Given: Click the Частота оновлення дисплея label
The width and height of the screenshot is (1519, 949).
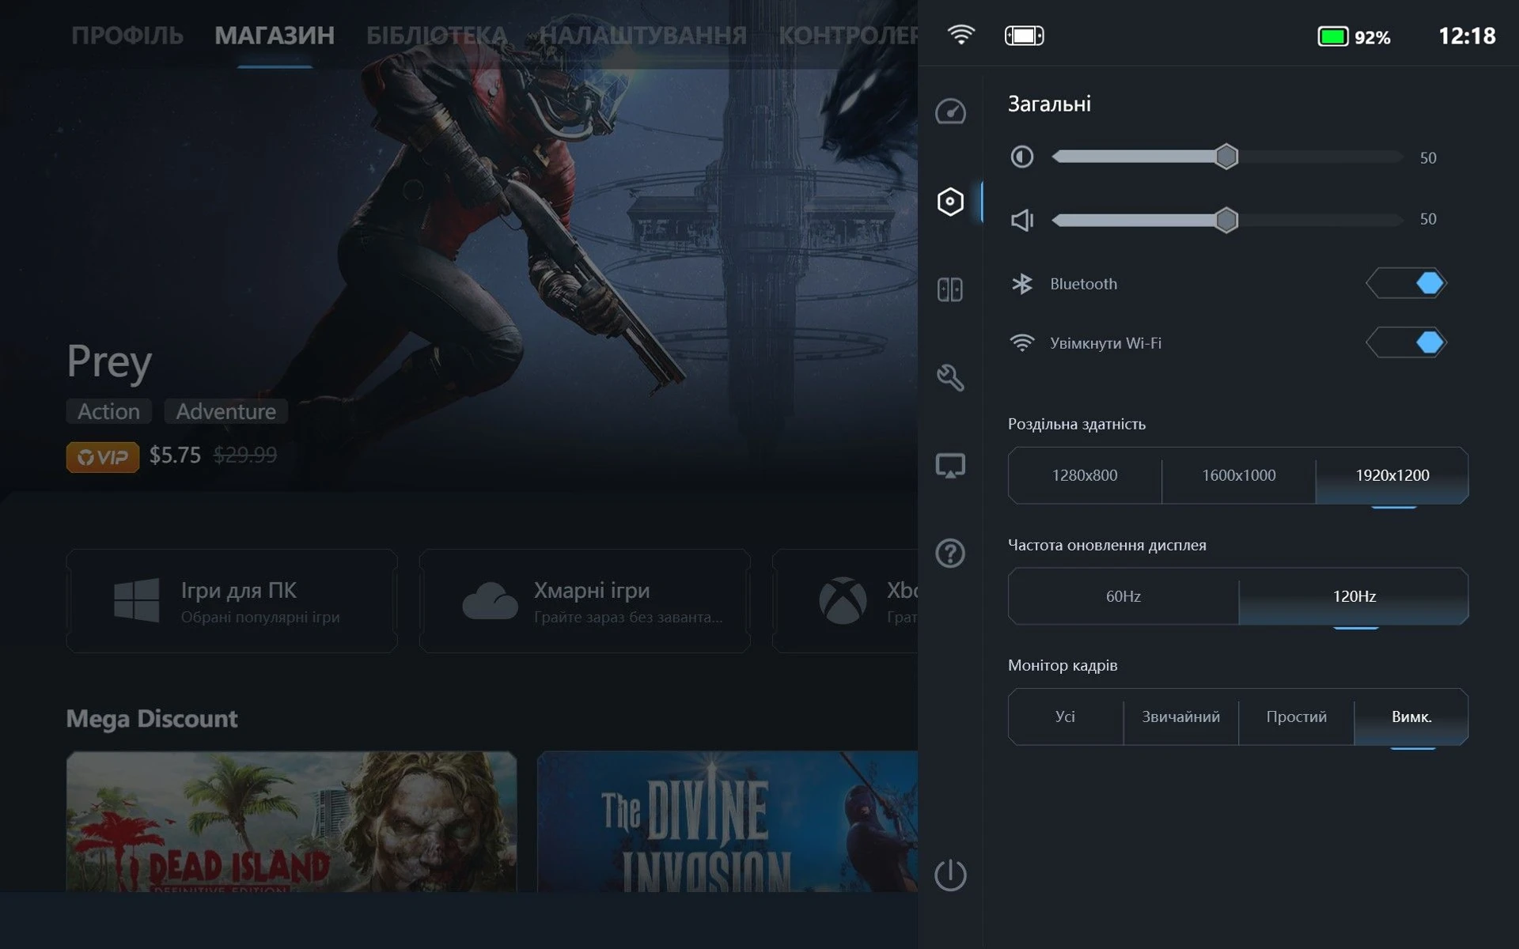Looking at the screenshot, I should (1107, 545).
